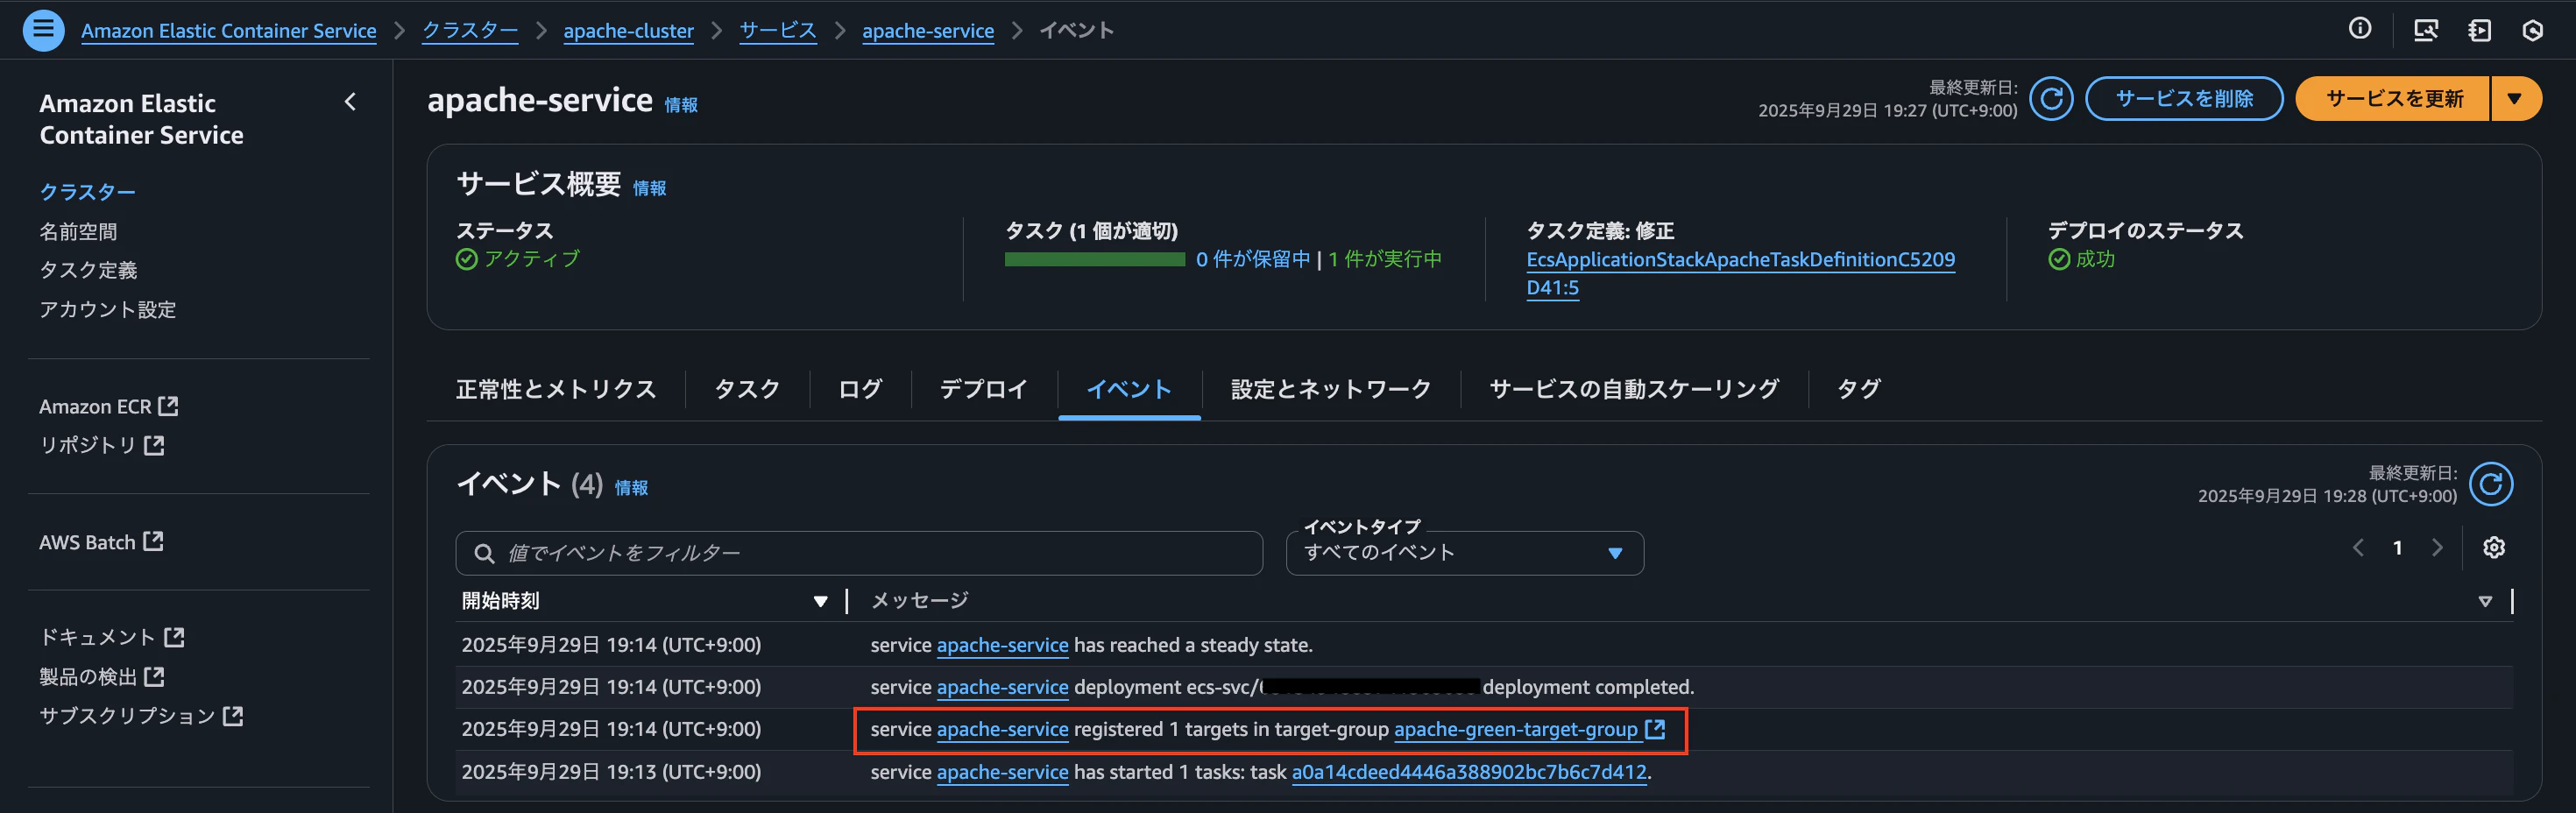Open the hexagon settings icon in top bar
This screenshot has height=813, width=2576.
click(x=2533, y=30)
